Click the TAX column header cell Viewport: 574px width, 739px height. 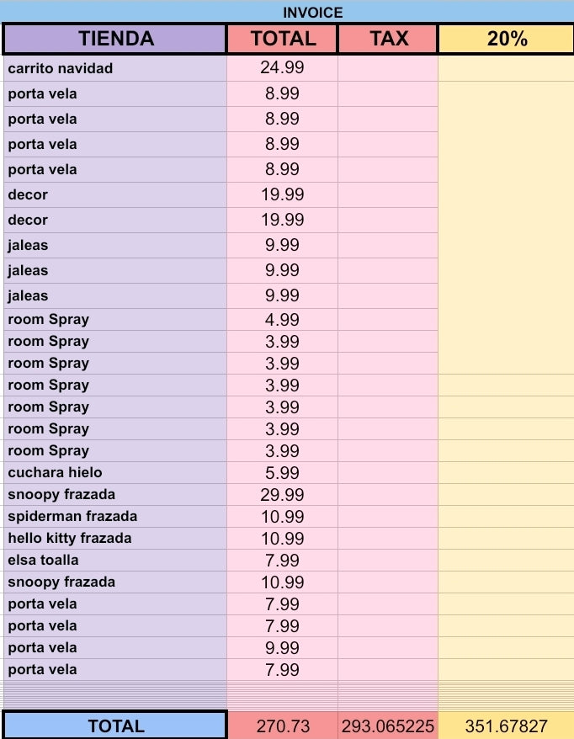388,39
